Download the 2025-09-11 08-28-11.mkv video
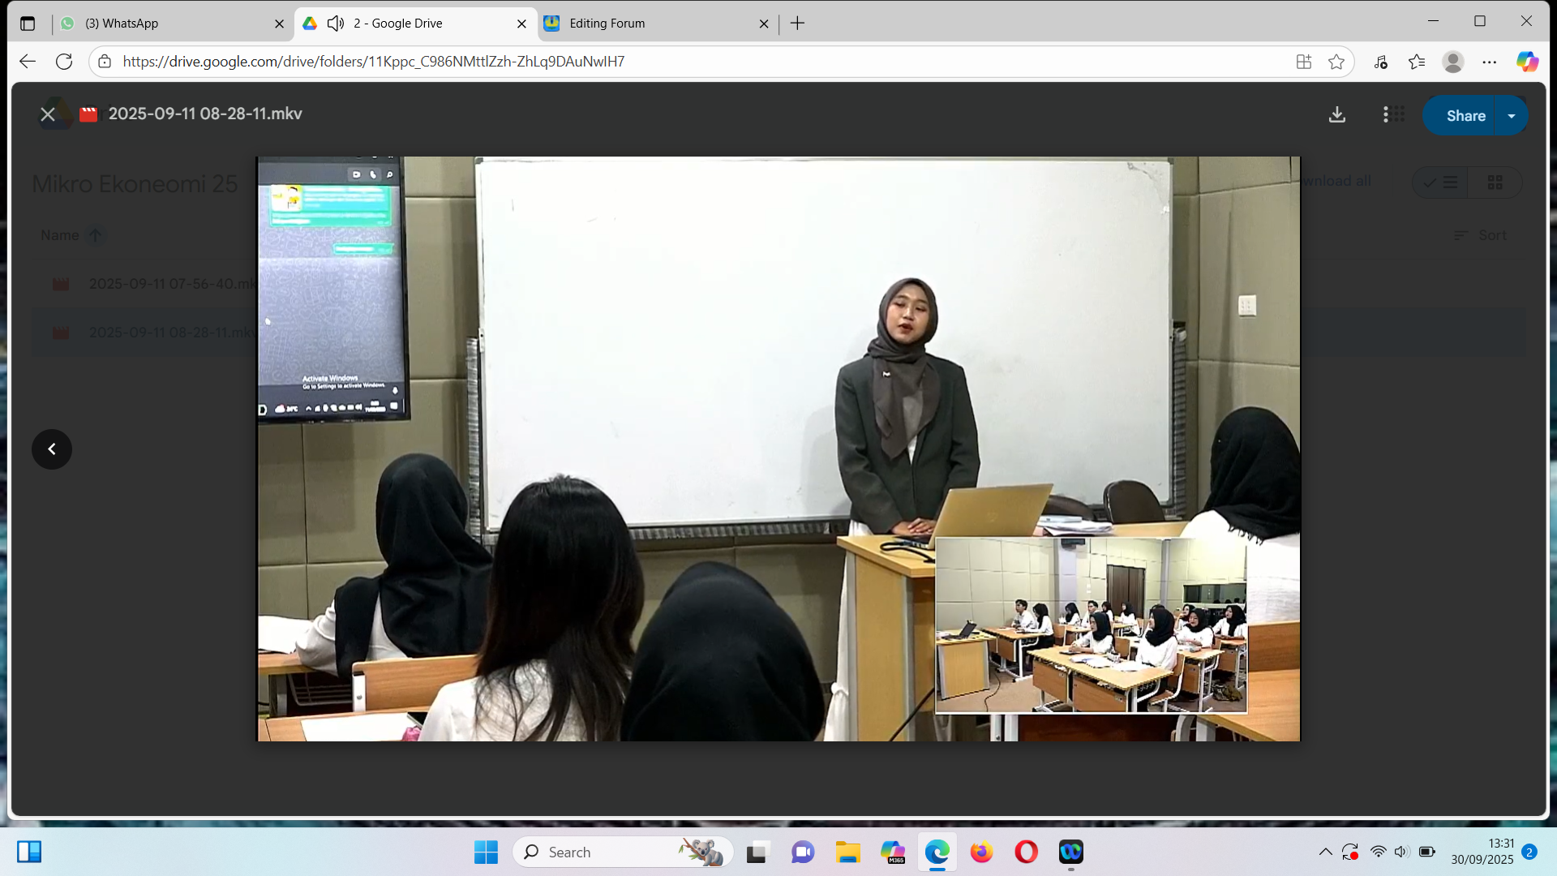1557x876 pixels. [x=1337, y=115]
